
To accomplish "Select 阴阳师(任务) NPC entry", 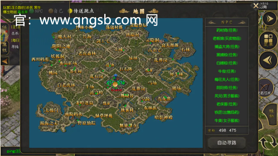I will tap(227, 88).
